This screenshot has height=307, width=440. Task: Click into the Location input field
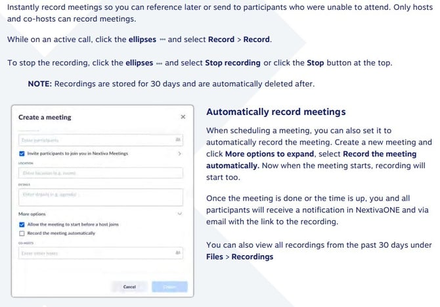100,173
